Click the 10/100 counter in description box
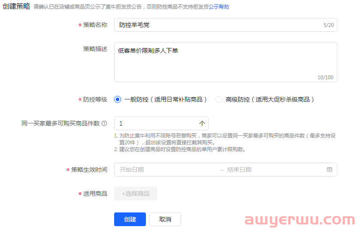Image resolution: width=363 pixels, height=233 pixels. tap(325, 78)
